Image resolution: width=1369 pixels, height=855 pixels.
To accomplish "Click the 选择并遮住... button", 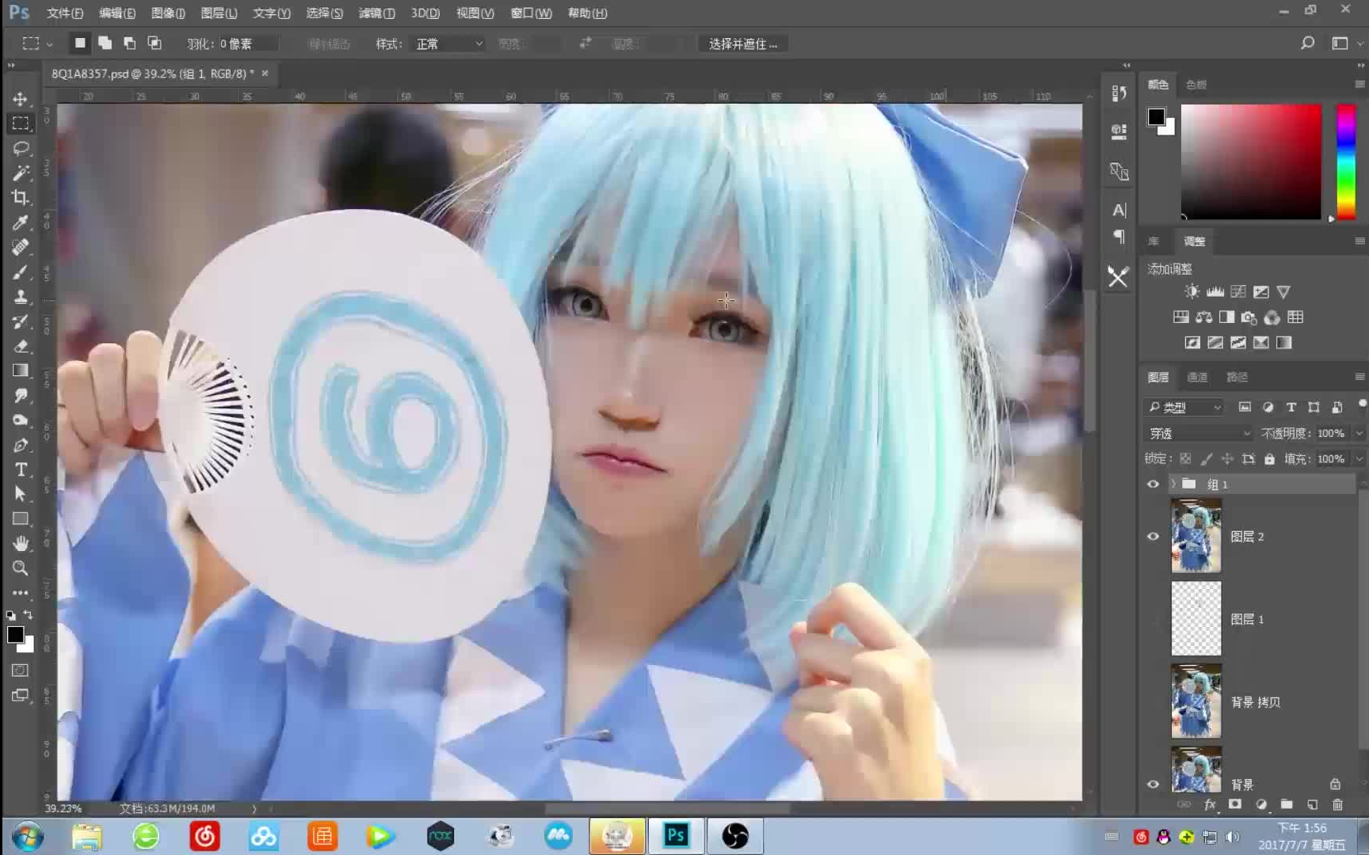I will click(743, 44).
